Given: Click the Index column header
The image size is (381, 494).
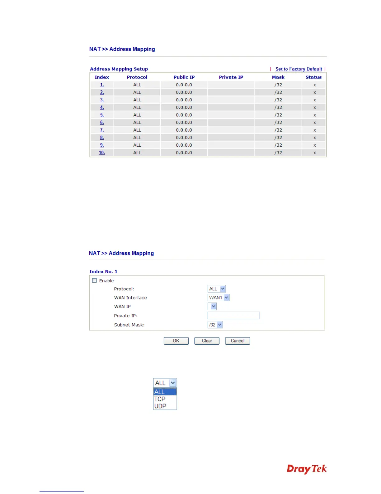Looking at the screenshot, I should click(x=102, y=77).
